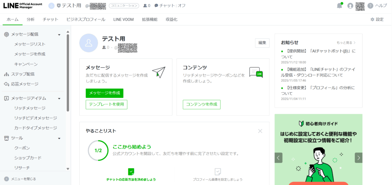The height and width of the screenshot is (185, 392).
Task: Click the メッセージアイテム plus-box icon
Action: pos(7,98)
